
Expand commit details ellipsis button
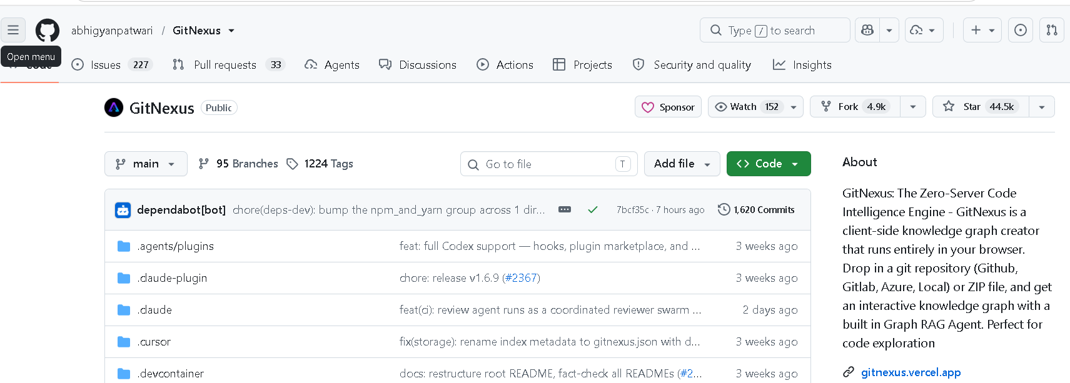(x=565, y=210)
